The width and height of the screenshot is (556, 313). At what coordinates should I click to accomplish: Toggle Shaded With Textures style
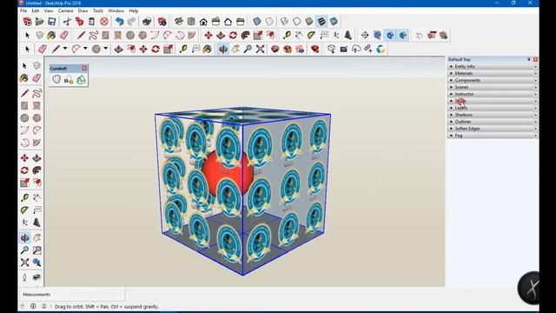coord(321,22)
